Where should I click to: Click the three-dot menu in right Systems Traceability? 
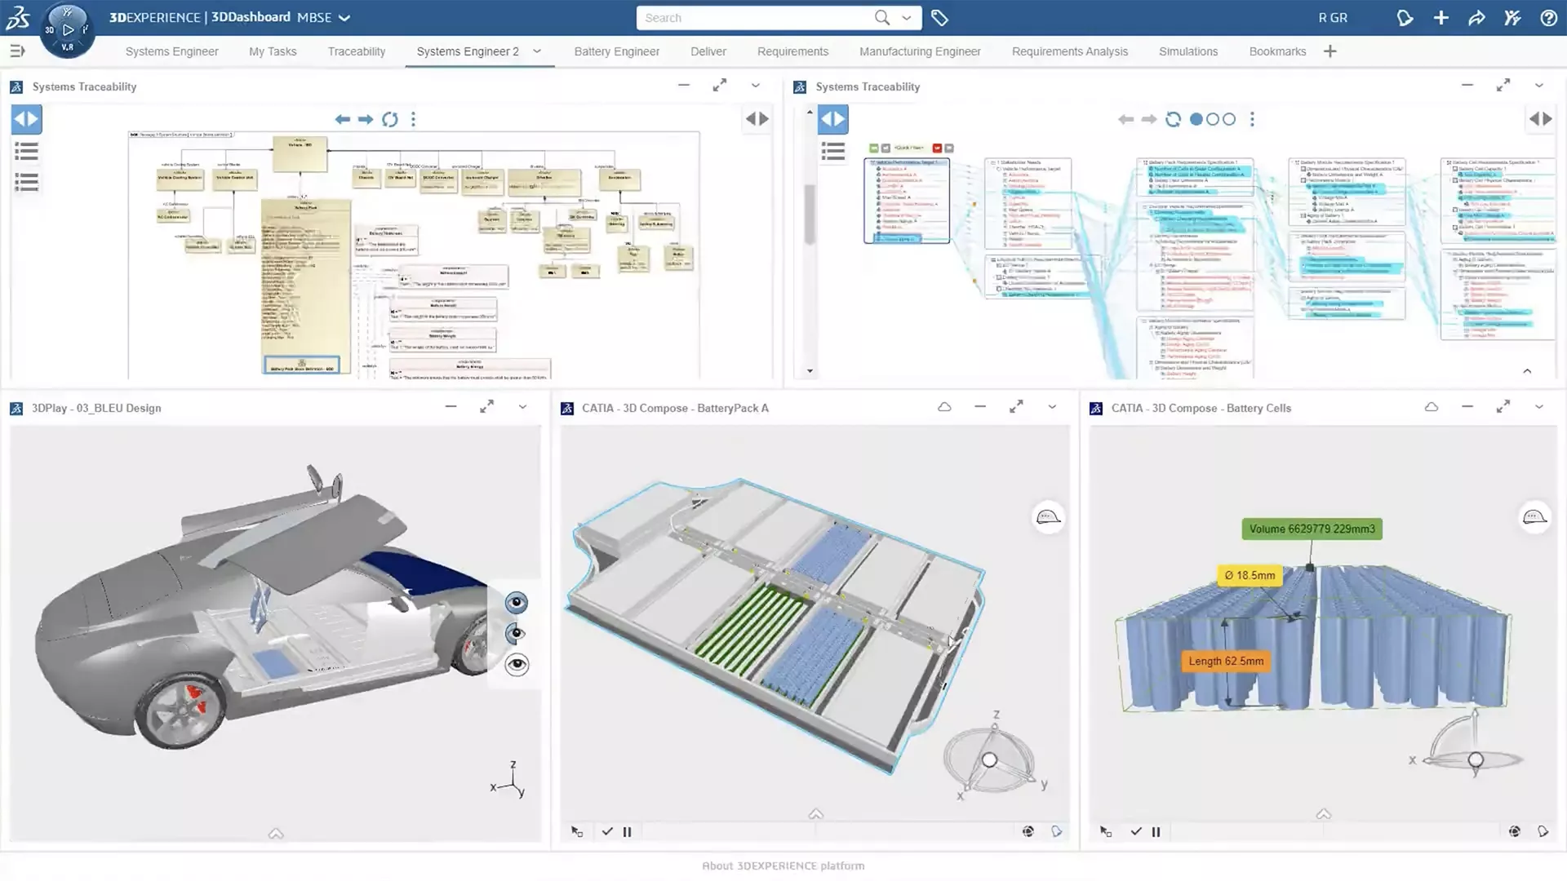pos(1252,119)
